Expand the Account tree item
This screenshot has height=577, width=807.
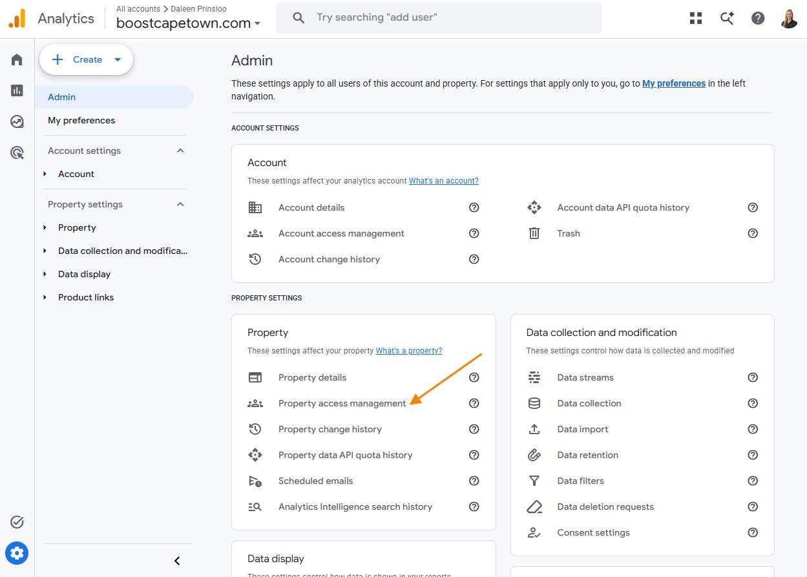coord(45,174)
